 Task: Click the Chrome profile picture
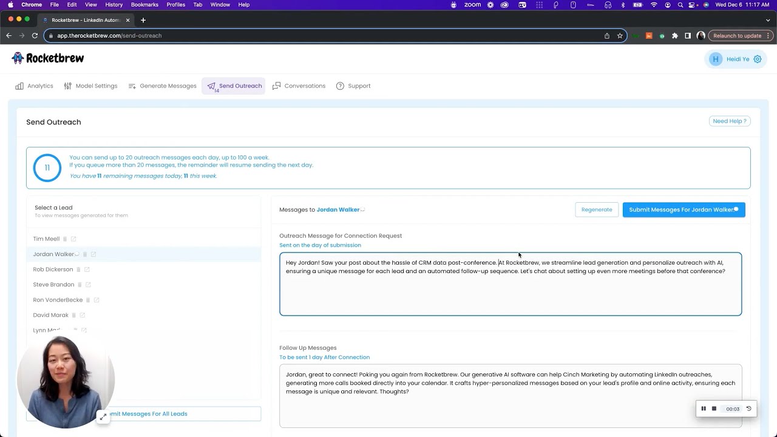click(701, 36)
